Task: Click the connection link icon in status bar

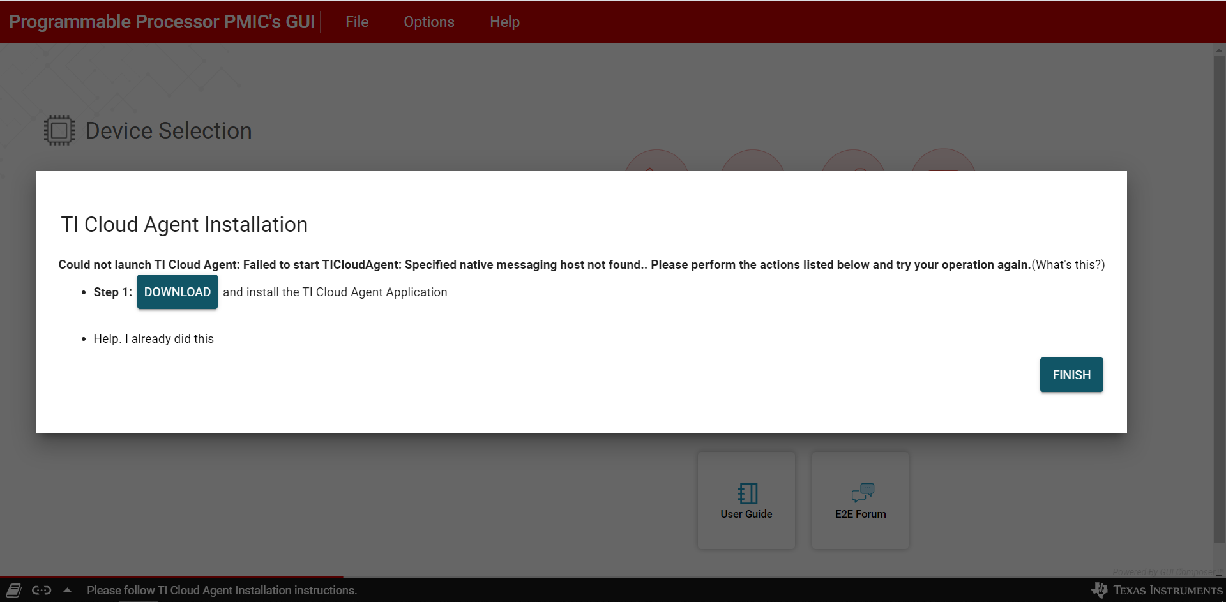Action: pos(42,590)
